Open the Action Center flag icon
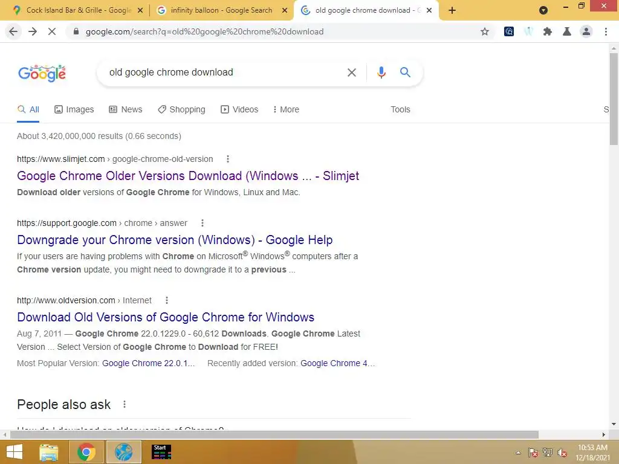619x464 pixels. click(x=533, y=453)
